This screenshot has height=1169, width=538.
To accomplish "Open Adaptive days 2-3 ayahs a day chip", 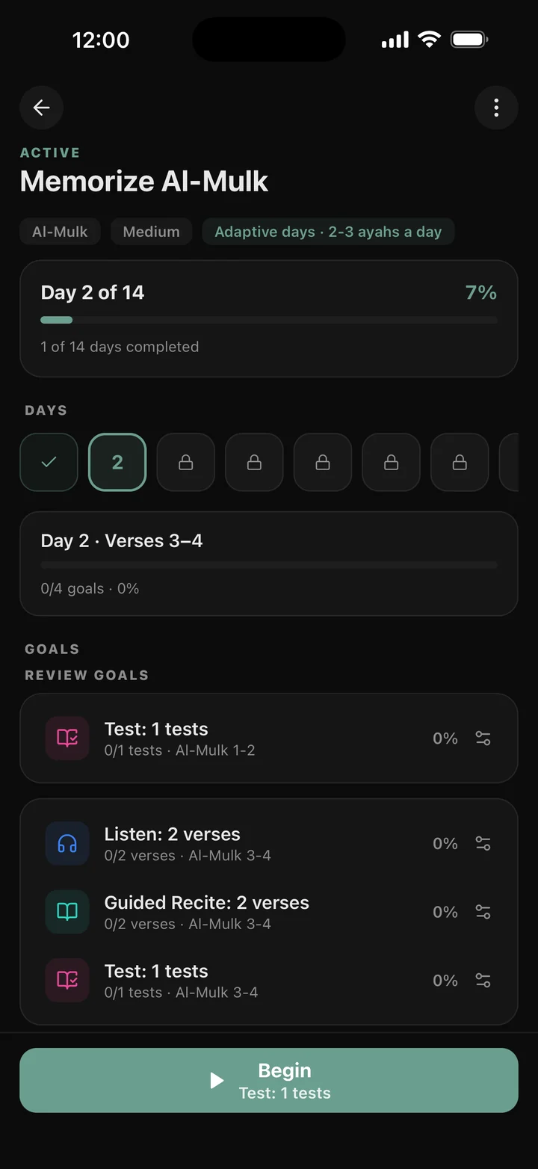I will (x=328, y=232).
